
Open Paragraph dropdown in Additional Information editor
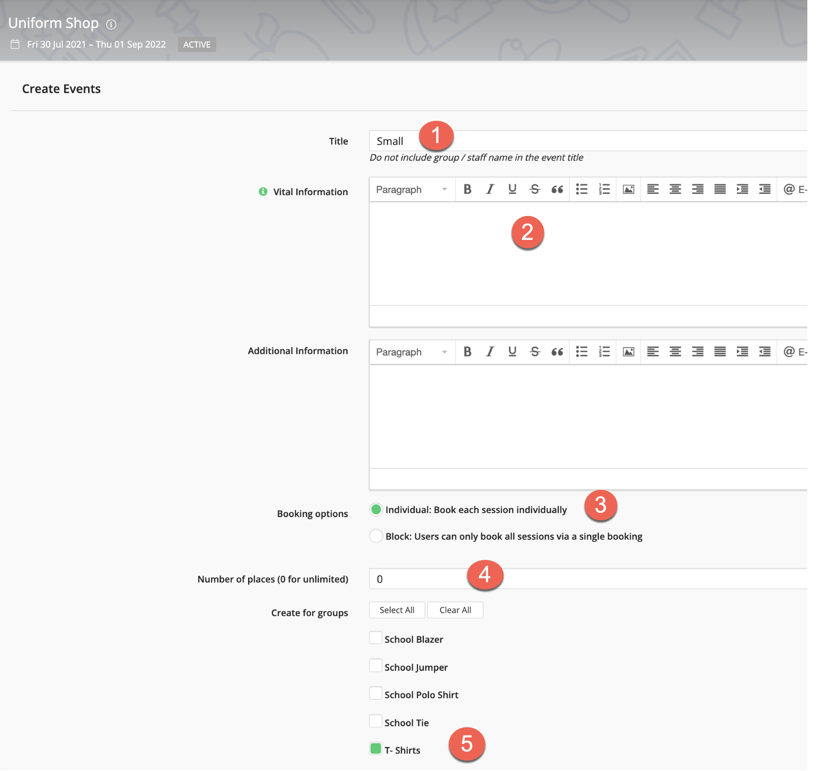pos(411,352)
